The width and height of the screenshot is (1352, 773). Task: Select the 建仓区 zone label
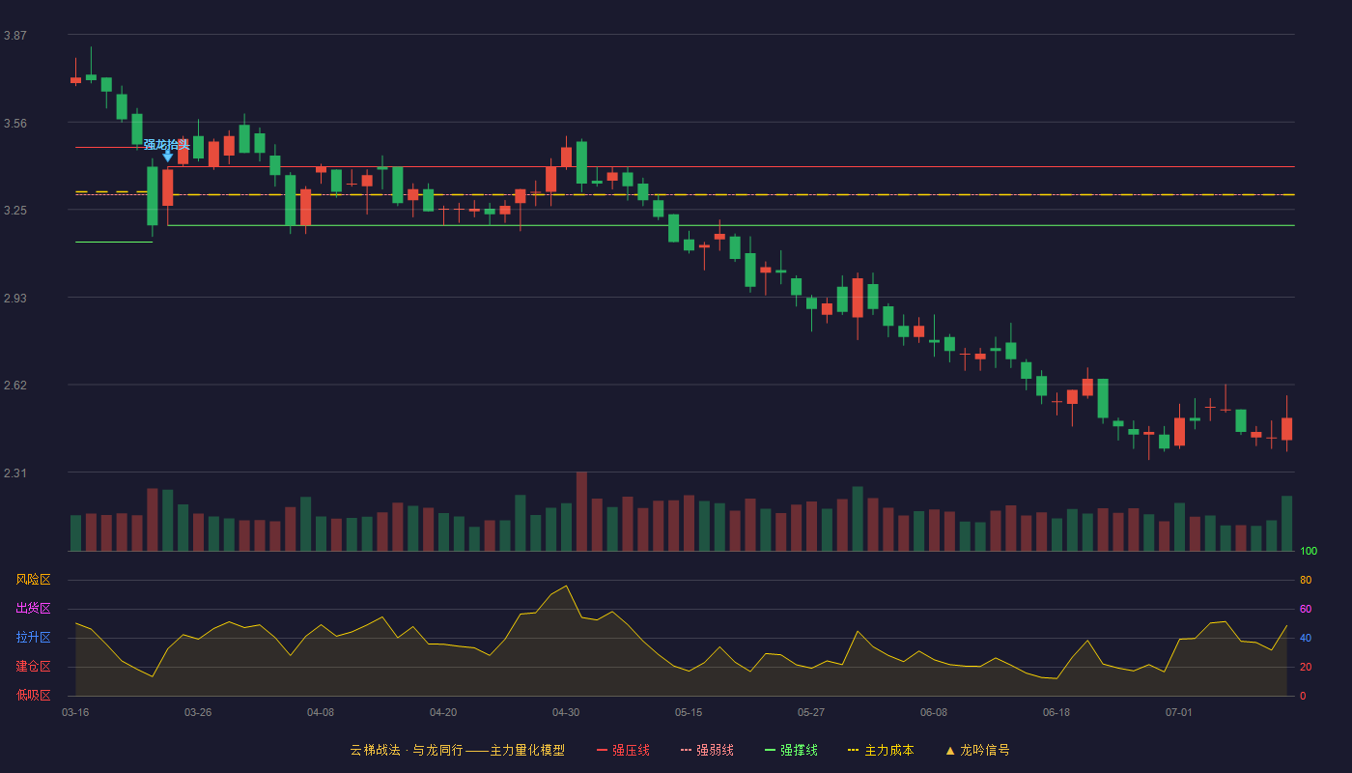click(34, 667)
